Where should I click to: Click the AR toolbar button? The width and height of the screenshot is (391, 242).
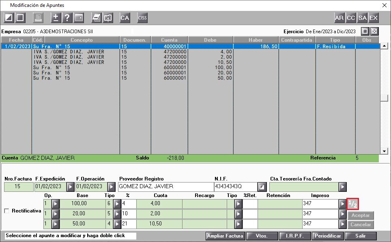tap(339, 18)
